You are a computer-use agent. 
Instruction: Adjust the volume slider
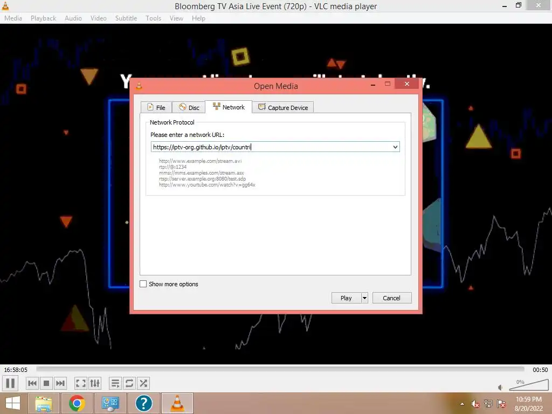pyautogui.click(x=529, y=385)
